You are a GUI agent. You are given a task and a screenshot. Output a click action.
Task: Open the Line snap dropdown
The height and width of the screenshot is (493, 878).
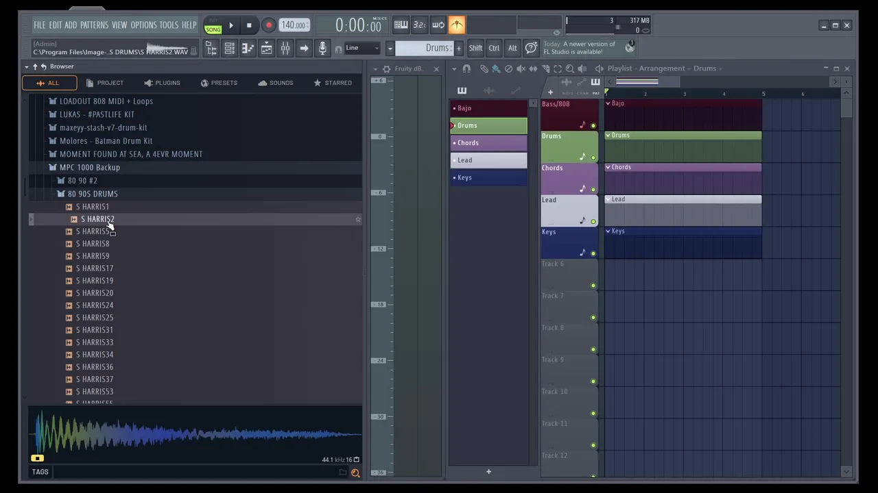click(x=362, y=48)
